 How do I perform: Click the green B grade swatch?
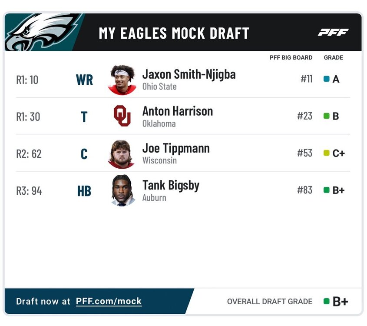(x=327, y=116)
